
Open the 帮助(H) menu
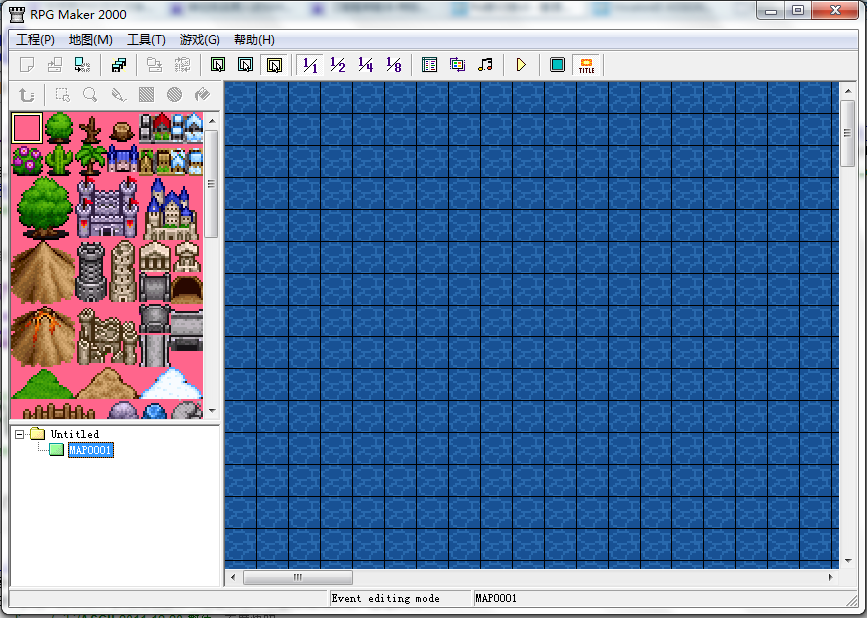pos(254,40)
